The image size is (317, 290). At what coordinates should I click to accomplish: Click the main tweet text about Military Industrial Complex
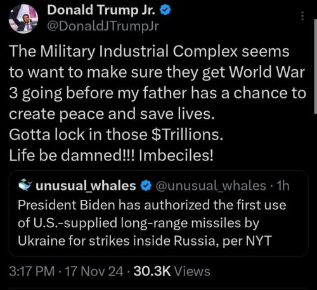point(157,82)
